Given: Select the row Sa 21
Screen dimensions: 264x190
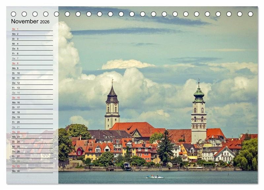Looking at the screenshot, I should (x=32, y=127).
